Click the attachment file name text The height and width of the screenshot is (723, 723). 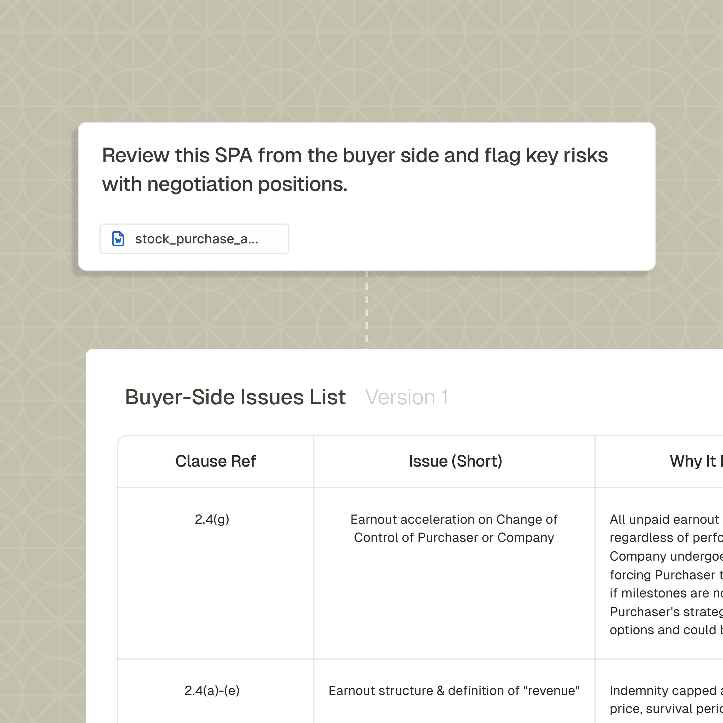(x=196, y=239)
